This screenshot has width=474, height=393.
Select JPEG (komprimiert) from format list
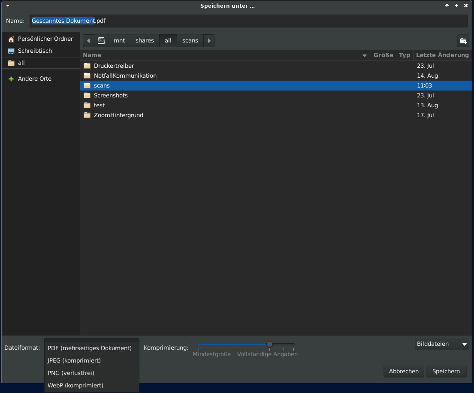(x=74, y=360)
